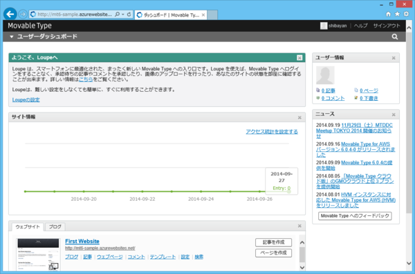Click the 2014-09-27 chart data point
This screenshot has width=415, height=274.
(x=288, y=191)
